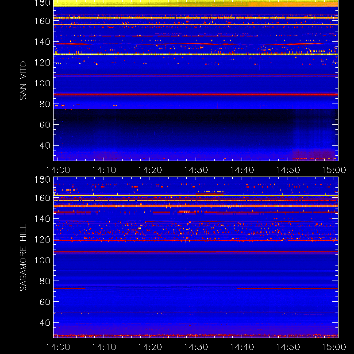
Task: Select the 140 tick label on San Vito plot
Action: pos(42,42)
